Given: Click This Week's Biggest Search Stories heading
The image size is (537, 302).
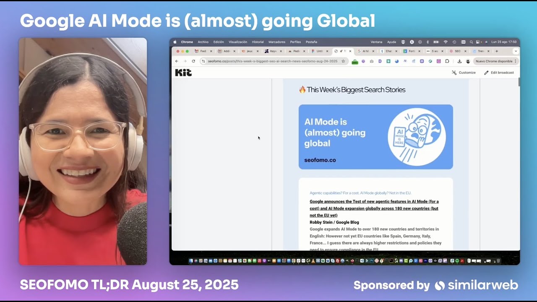Looking at the screenshot, I should pos(352,90).
